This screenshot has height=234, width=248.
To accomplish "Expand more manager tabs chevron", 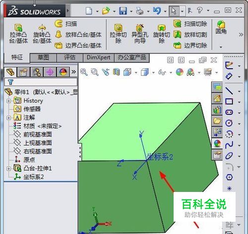I will click(x=73, y=72).
